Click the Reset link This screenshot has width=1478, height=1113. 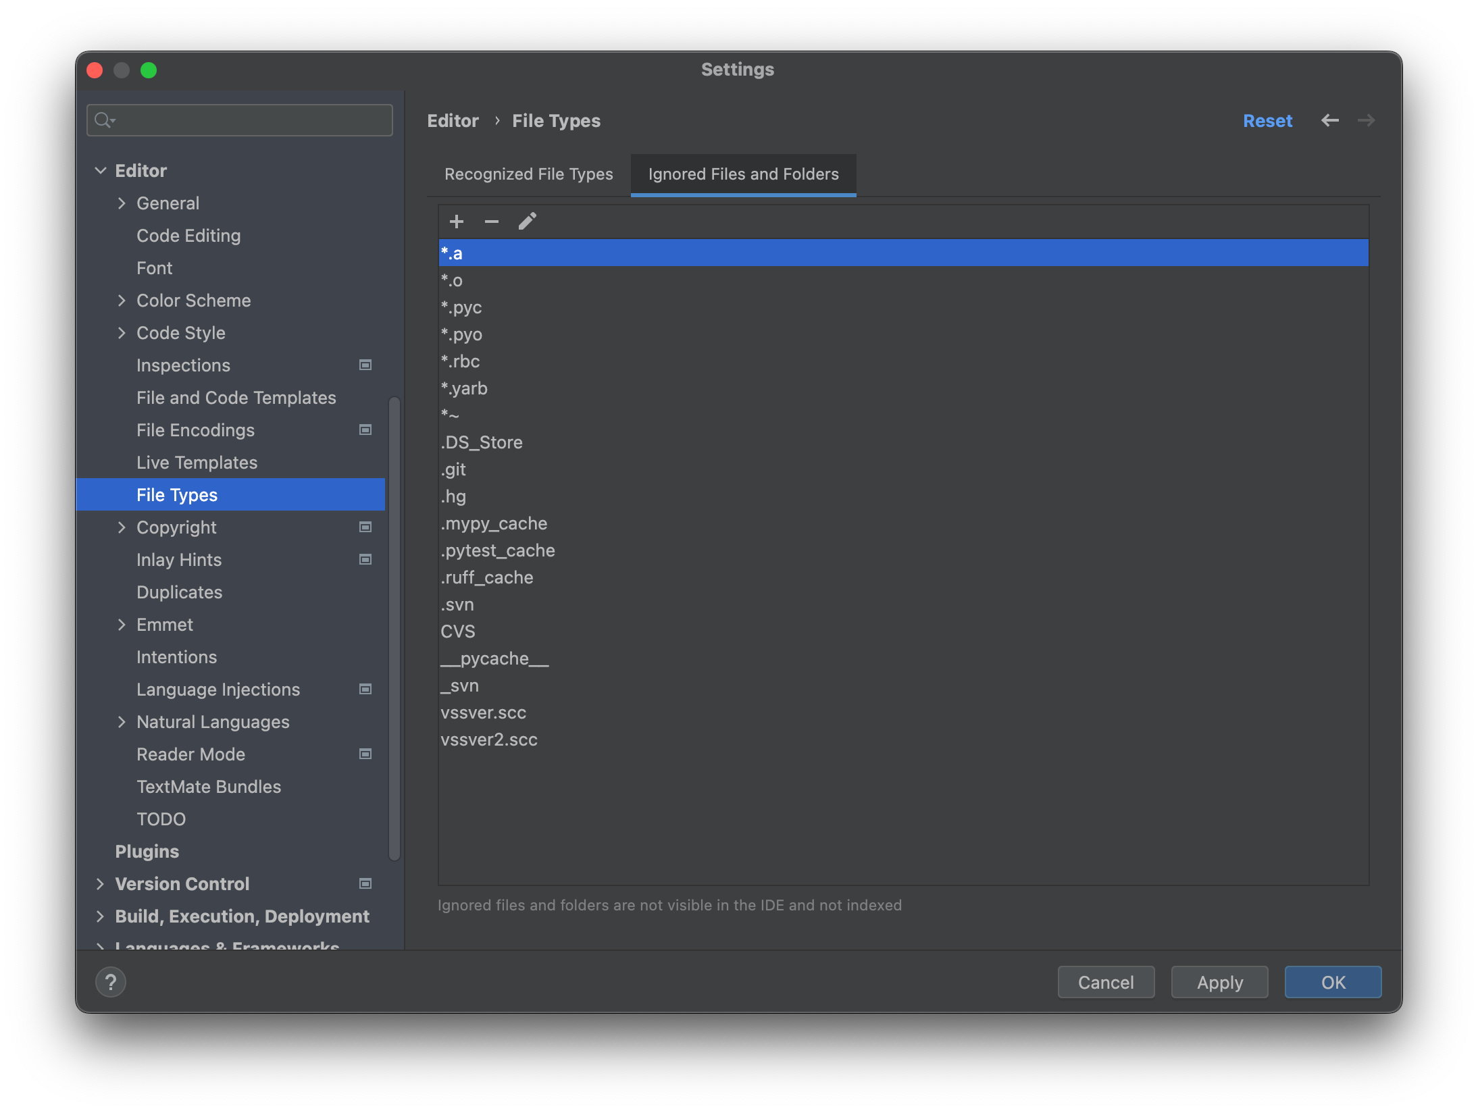(x=1267, y=120)
